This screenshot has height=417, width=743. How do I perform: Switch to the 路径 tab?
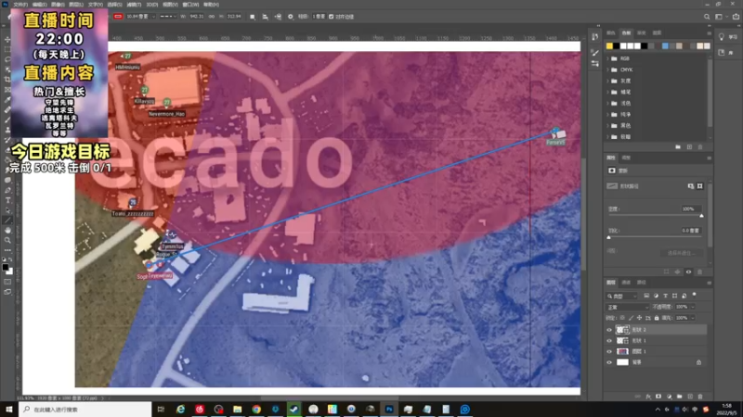pyautogui.click(x=641, y=283)
